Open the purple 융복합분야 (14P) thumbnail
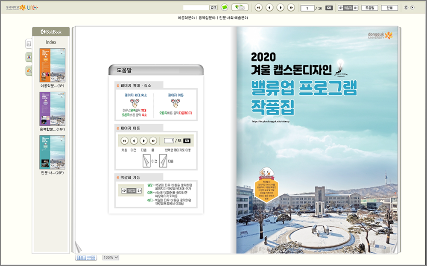Viewport: 427px width, 266px height. click(x=52, y=108)
